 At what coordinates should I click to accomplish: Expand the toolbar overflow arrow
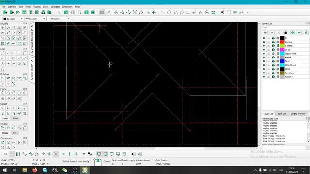pyautogui.click(x=248, y=13)
